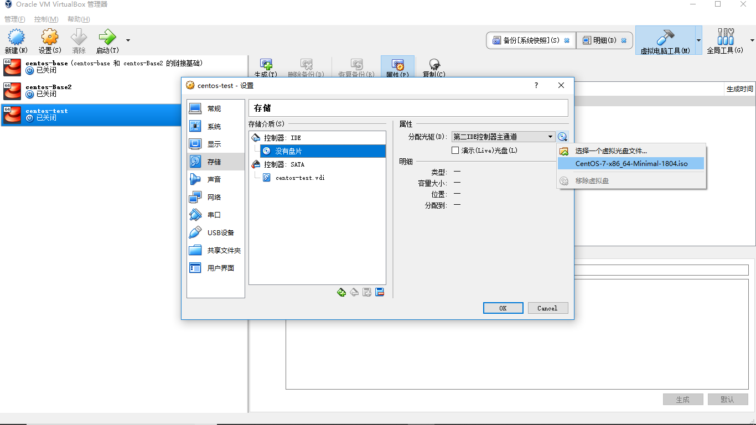Open 全局工具(G) tools icon

pos(724,41)
